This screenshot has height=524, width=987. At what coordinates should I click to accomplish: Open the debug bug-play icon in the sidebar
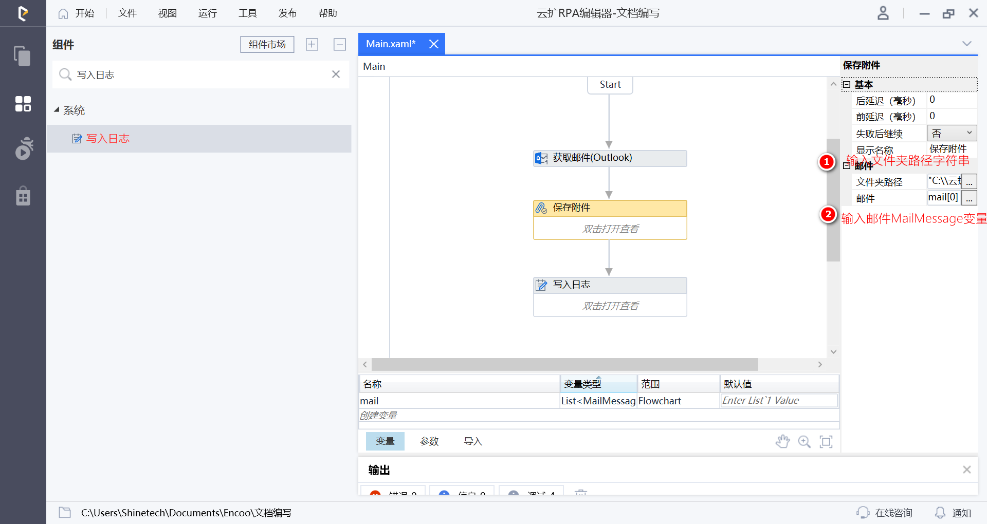[x=24, y=148]
